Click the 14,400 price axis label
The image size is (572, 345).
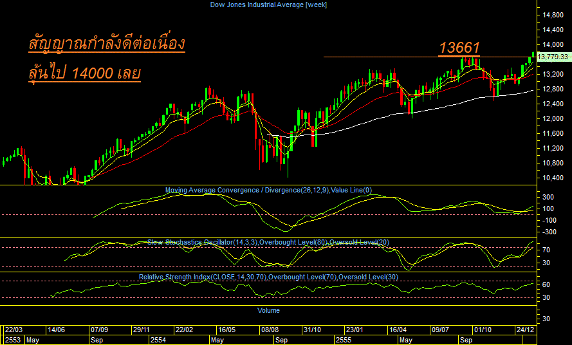553,30
